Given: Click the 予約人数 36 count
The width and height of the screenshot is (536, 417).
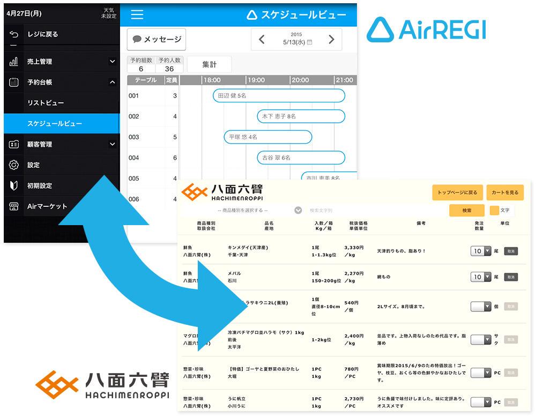Looking at the screenshot, I should [x=169, y=65].
